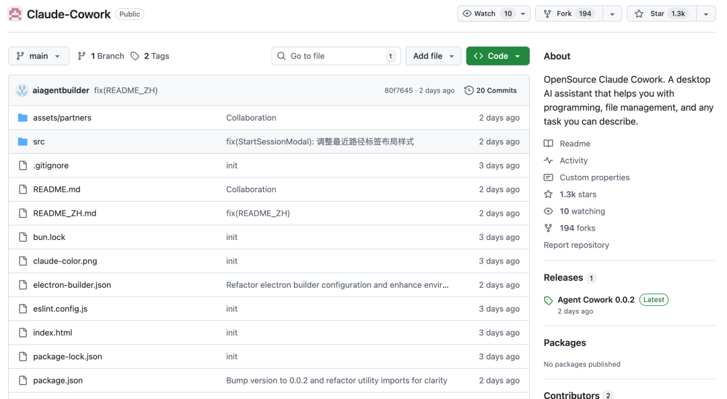Click the aiagentbuilder user avatar
Screen dimensions: 727x399
click(x=22, y=90)
